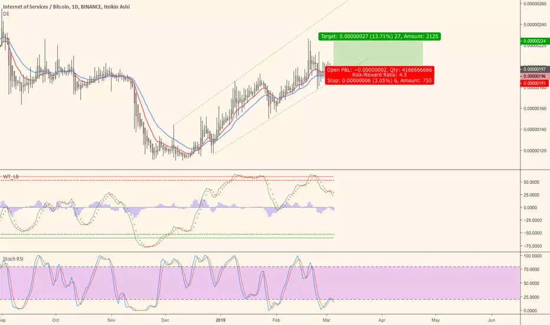Click the 25.0000 label on Stoch RSI scale

coord(531,297)
